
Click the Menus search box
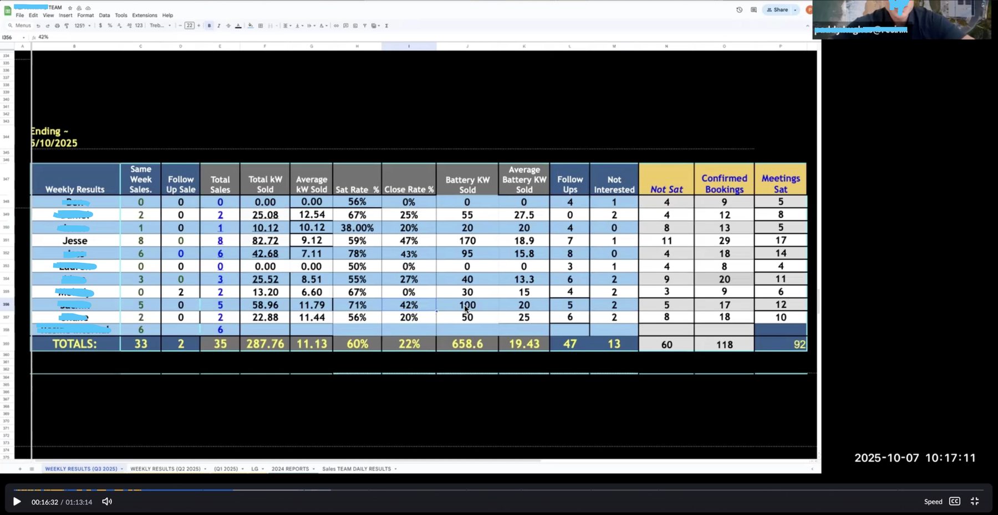point(19,26)
